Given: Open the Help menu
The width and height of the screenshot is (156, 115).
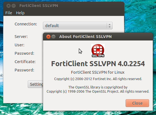Looking at the screenshot, I should tap(20, 13).
